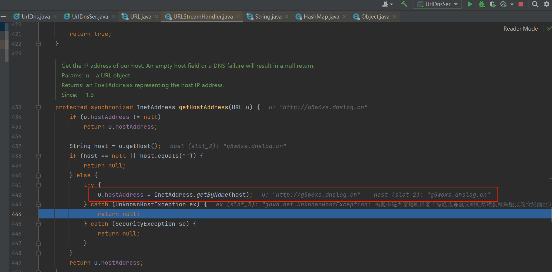Click line number 442 in the gutter
The width and height of the screenshot is (552, 272).
click(16, 195)
